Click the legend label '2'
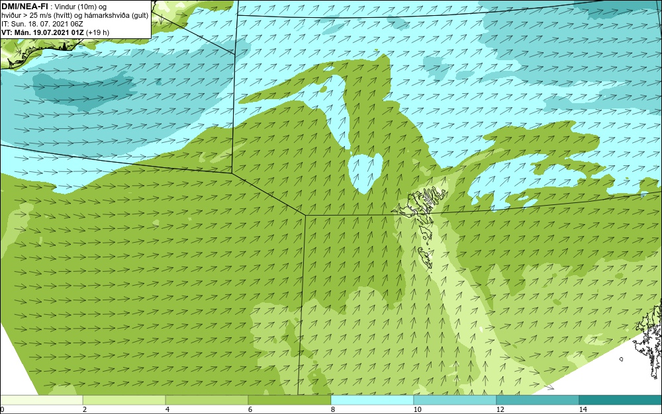The image size is (662, 414). pyautogui.click(x=85, y=409)
